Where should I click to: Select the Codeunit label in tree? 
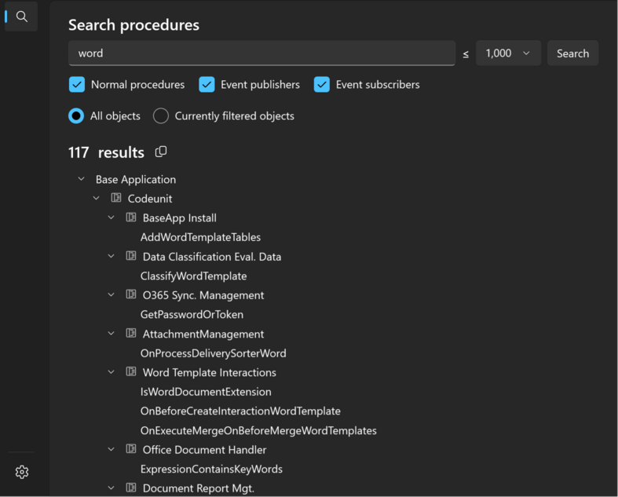150,199
